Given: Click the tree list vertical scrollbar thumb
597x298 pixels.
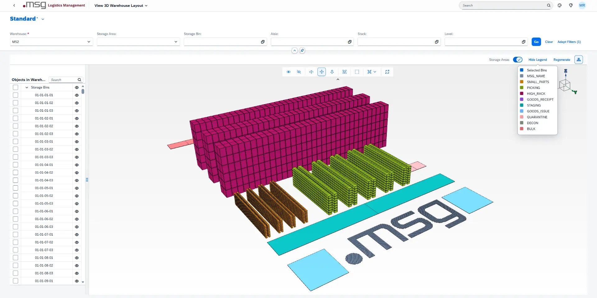Looking at the screenshot, I should [x=83, y=91].
